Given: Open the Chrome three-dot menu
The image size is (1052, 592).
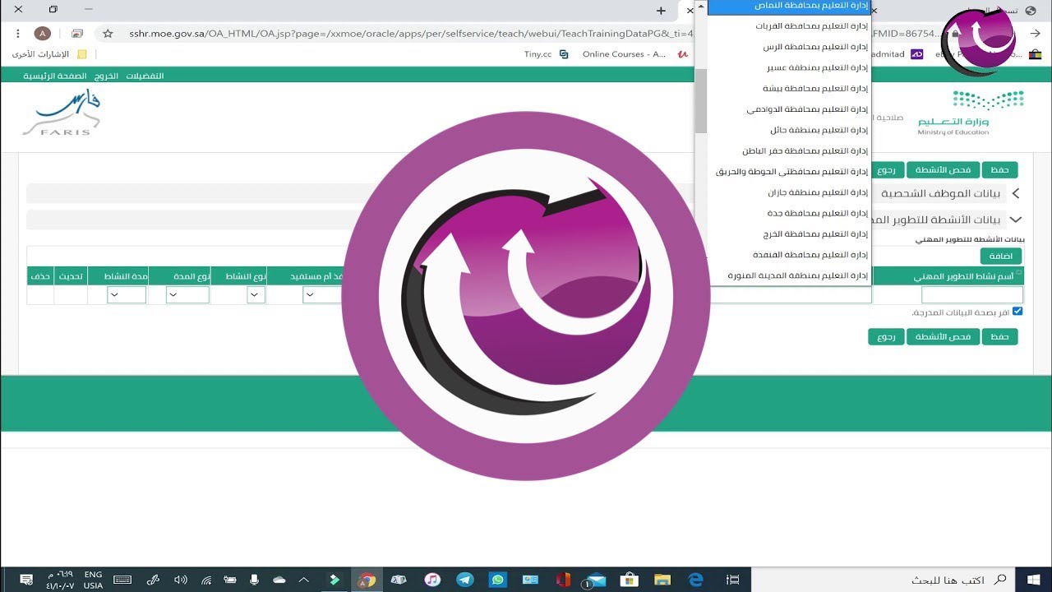Looking at the screenshot, I should click(x=18, y=34).
